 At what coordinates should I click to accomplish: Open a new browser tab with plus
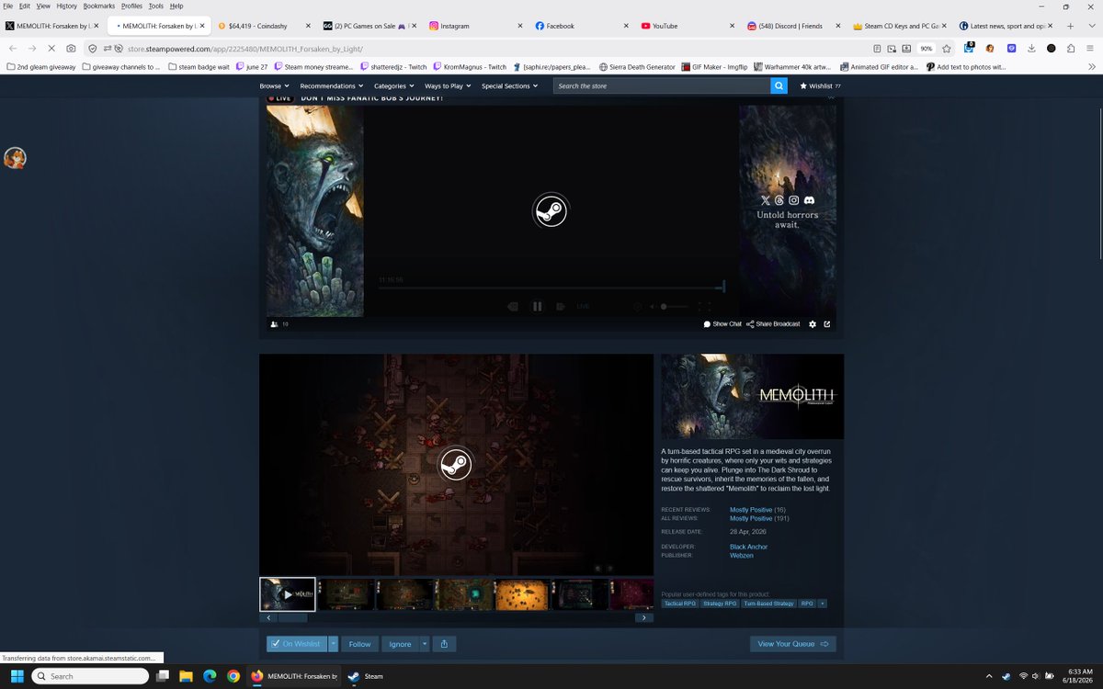point(1070,26)
